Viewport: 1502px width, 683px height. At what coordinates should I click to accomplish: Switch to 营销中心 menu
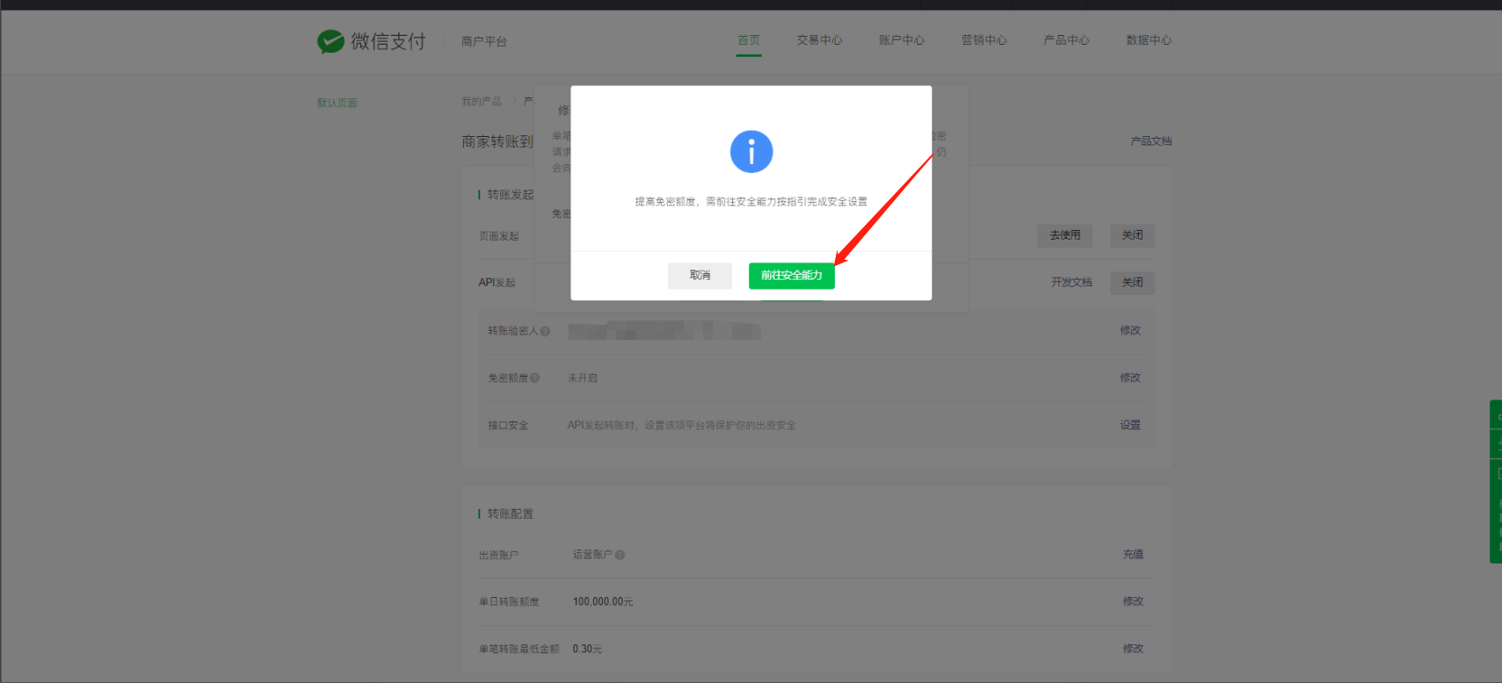tap(983, 40)
